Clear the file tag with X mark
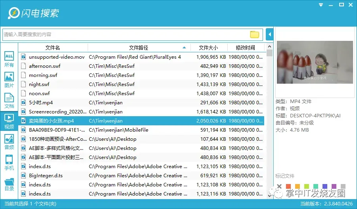The image size is (357, 209). tap(279, 186)
